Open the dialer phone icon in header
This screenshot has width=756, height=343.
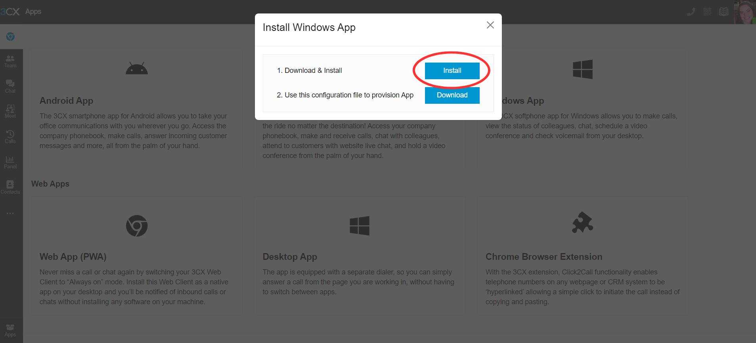pyautogui.click(x=691, y=12)
